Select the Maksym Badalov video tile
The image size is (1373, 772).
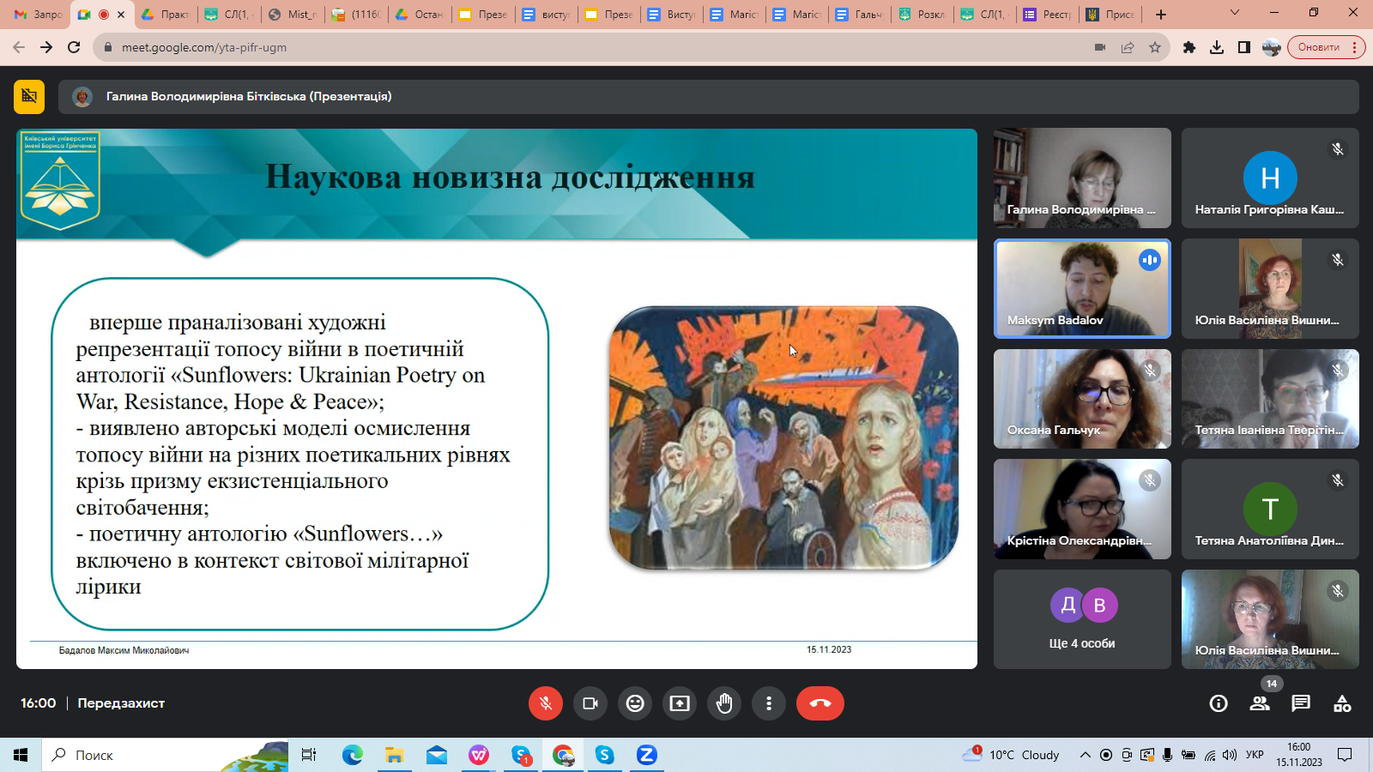pyautogui.click(x=1081, y=288)
